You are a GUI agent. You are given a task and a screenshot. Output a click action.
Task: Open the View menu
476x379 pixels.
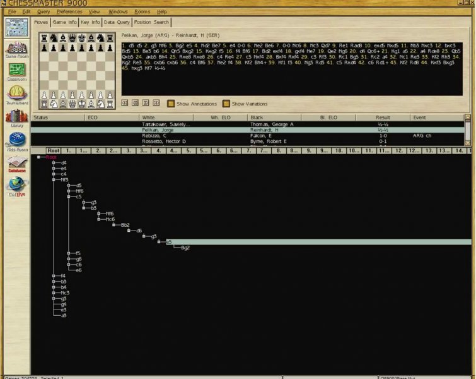94,11
